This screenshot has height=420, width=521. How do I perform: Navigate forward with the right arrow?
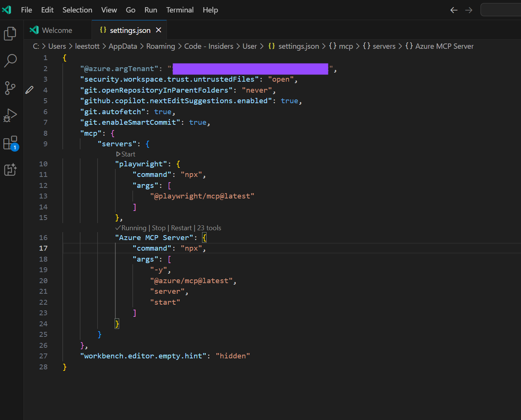469,10
